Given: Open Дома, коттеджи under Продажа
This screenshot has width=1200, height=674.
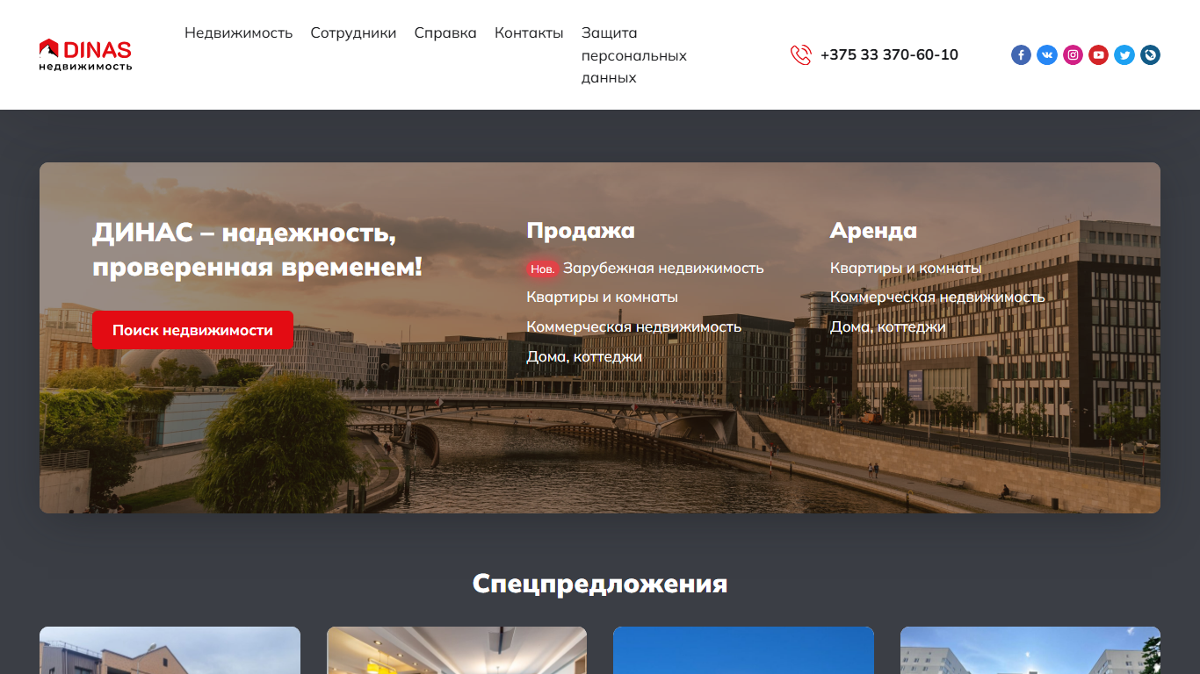Looking at the screenshot, I should coord(584,356).
